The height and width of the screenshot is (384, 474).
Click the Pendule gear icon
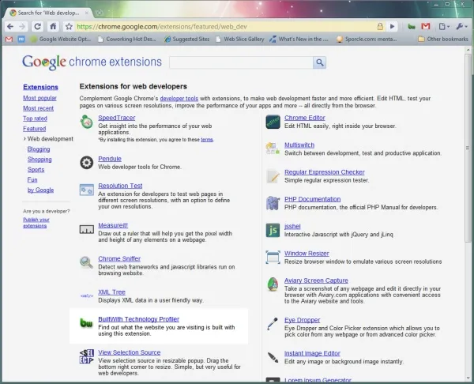pyautogui.click(x=87, y=163)
